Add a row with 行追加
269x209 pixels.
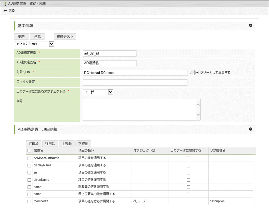tap(33, 144)
